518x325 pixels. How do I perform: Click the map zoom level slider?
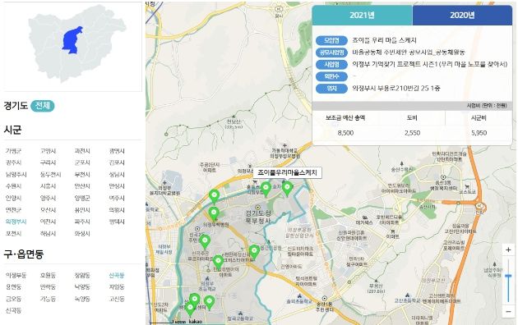tap(508, 281)
